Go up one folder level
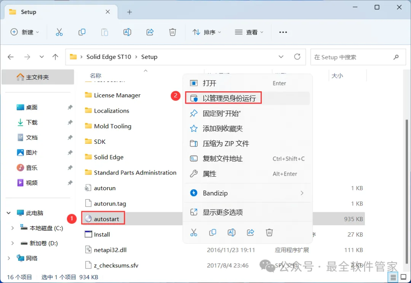 click(55, 57)
